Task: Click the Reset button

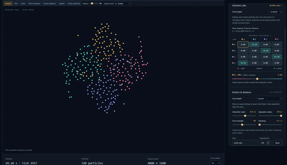Action: click(x=277, y=143)
